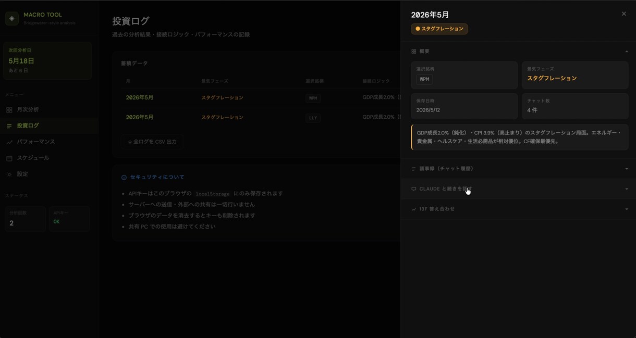Select the second 2026年5月 row with LLY
Viewport: 636px width, 338px height.
tap(261, 118)
